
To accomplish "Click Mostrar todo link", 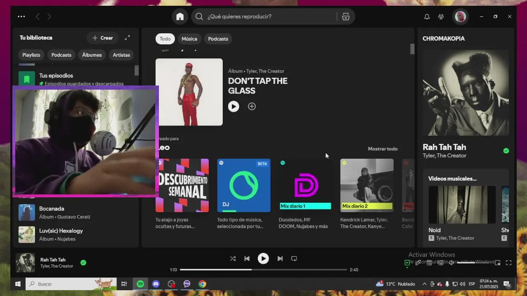I will pyautogui.click(x=382, y=149).
